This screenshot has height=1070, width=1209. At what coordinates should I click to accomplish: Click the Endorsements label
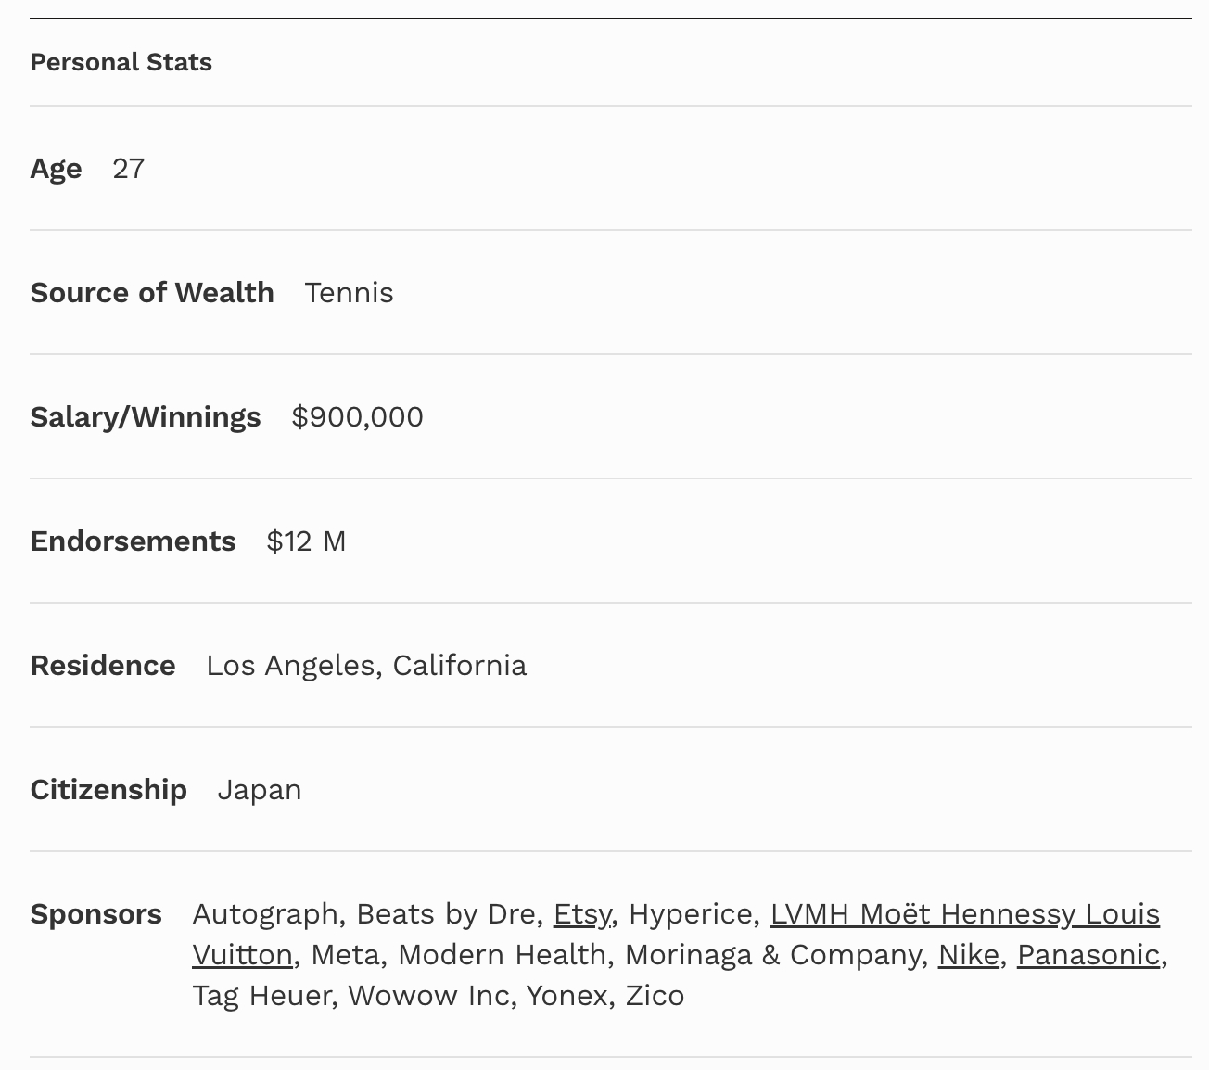click(x=133, y=541)
